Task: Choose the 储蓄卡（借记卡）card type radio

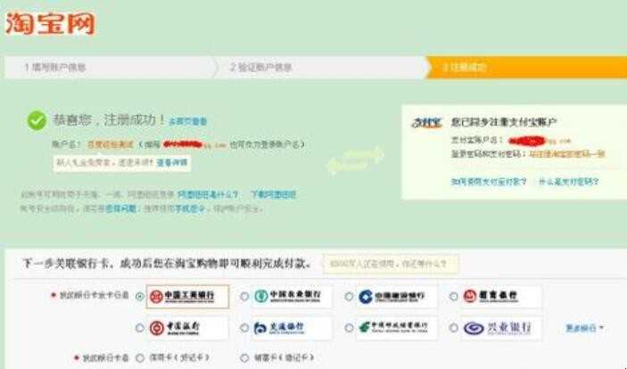Action: click(244, 357)
